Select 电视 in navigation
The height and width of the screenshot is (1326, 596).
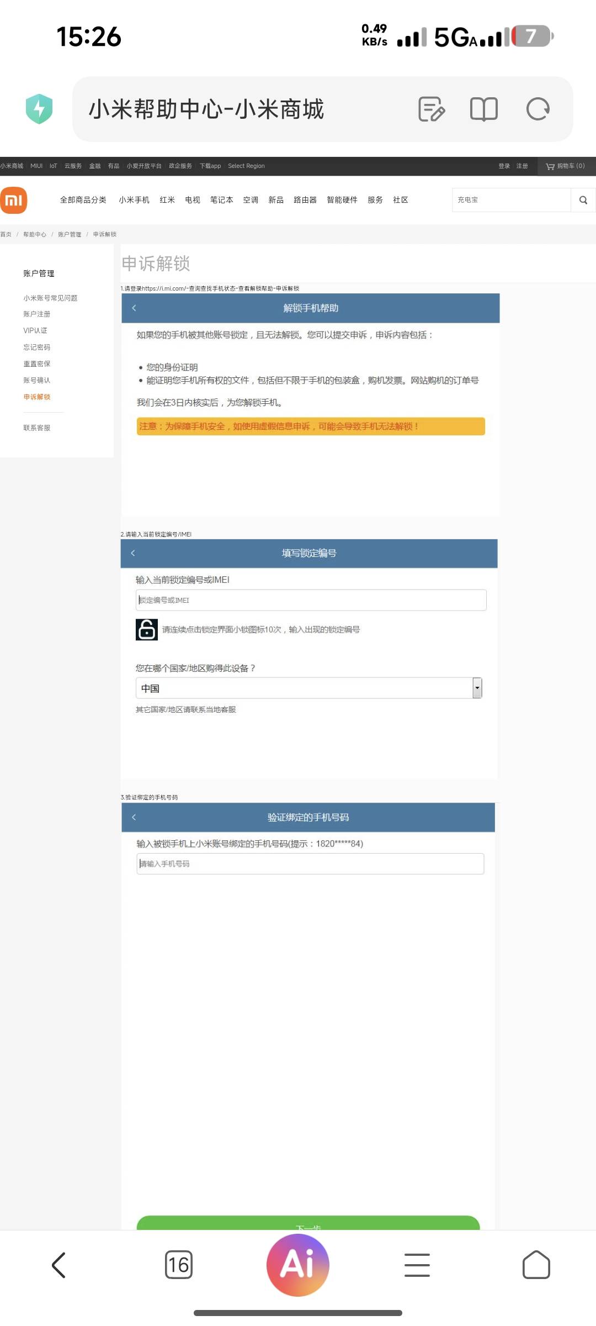point(193,200)
